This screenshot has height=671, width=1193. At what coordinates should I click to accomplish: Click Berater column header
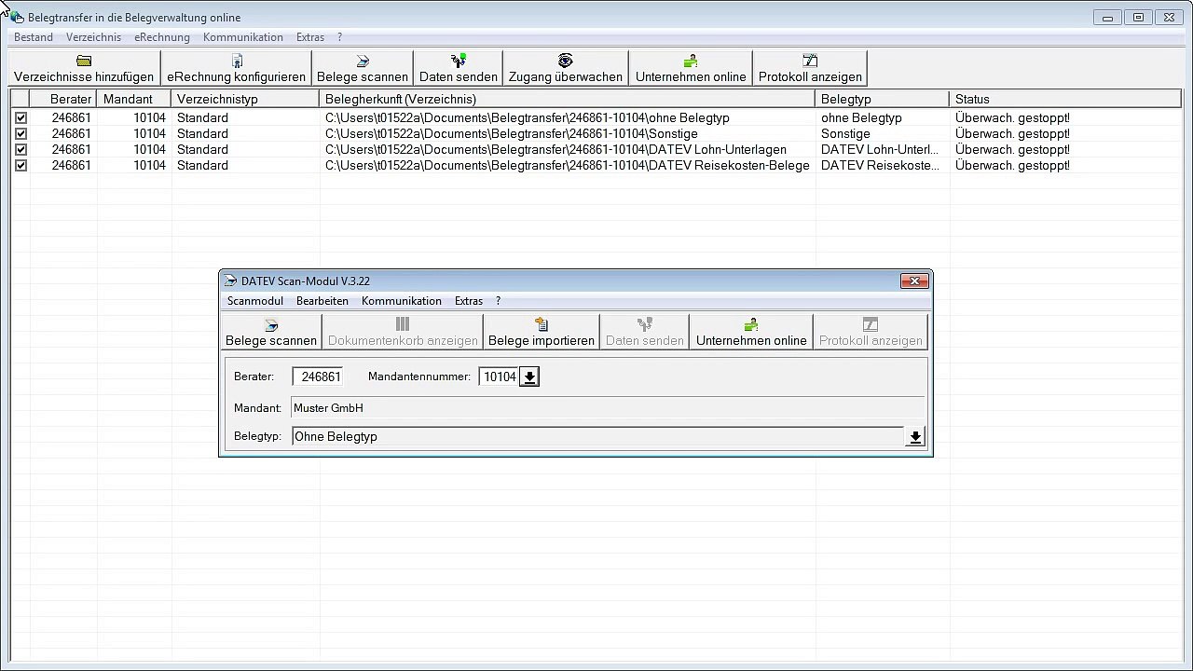[x=63, y=99]
